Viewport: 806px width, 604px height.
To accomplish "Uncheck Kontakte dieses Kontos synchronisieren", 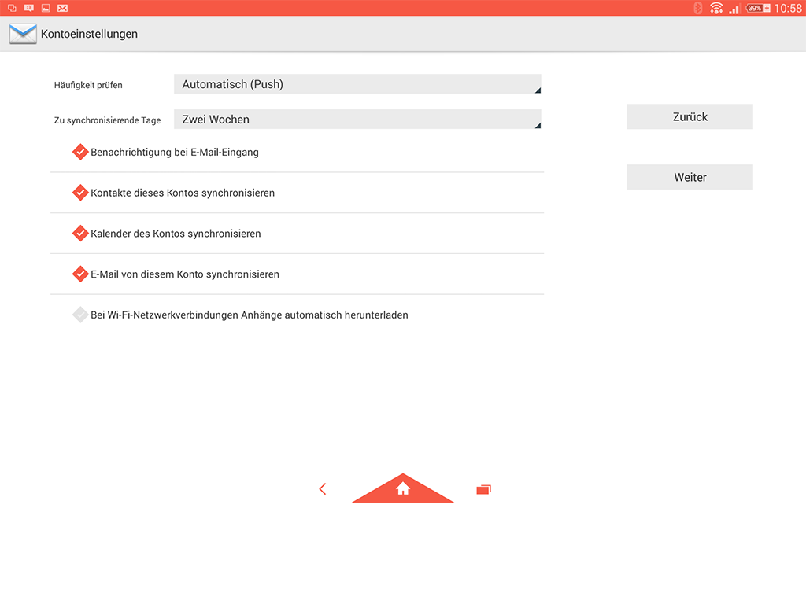I will point(80,193).
